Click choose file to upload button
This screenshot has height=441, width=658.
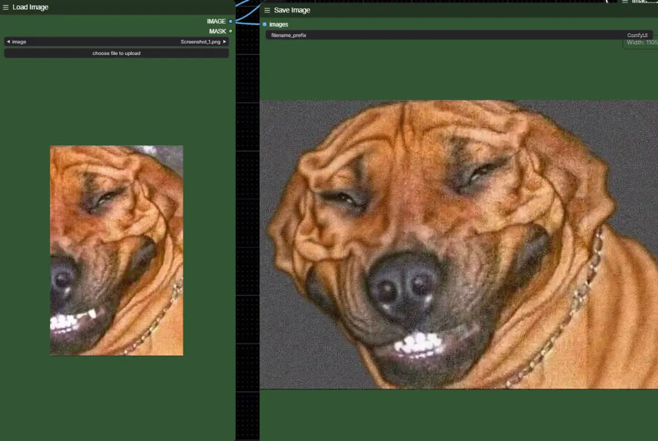[117, 53]
